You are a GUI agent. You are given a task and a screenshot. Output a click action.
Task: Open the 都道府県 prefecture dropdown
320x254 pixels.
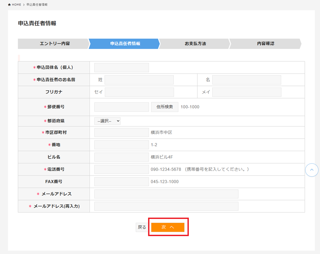[107, 121]
